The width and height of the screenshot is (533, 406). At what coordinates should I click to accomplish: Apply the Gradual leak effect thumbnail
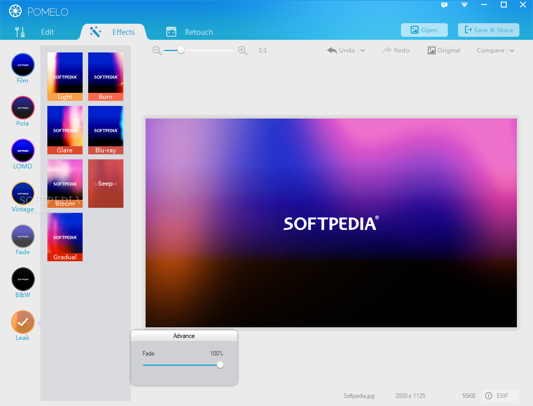[65, 237]
